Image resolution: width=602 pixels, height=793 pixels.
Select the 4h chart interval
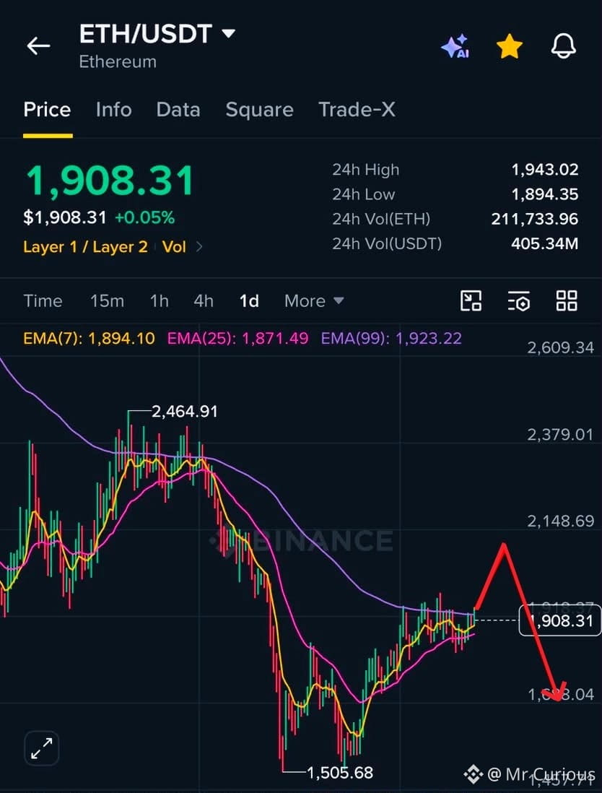204,301
